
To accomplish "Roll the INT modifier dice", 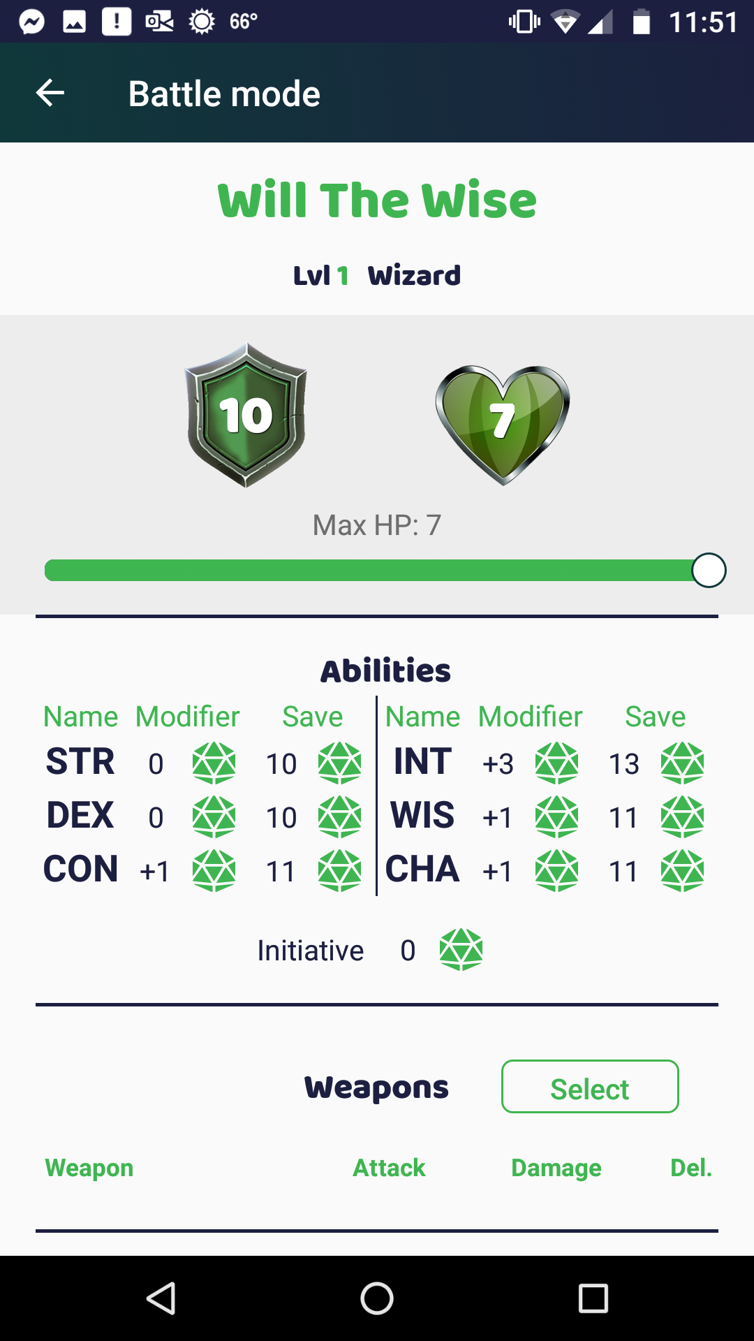I will (556, 763).
